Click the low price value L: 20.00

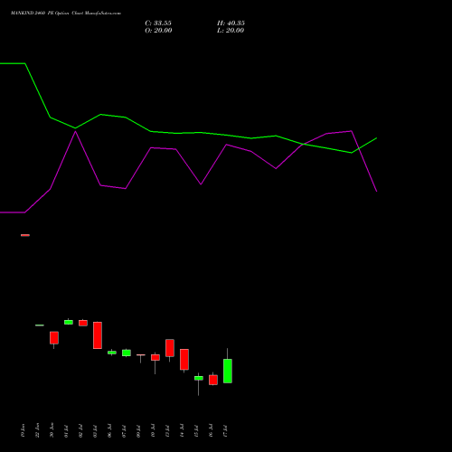click(x=231, y=31)
